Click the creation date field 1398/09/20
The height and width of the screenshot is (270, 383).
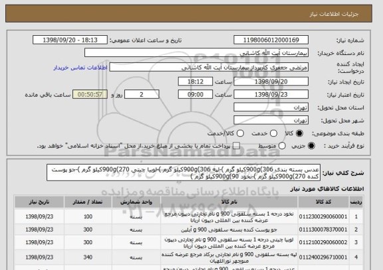click(271, 82)
